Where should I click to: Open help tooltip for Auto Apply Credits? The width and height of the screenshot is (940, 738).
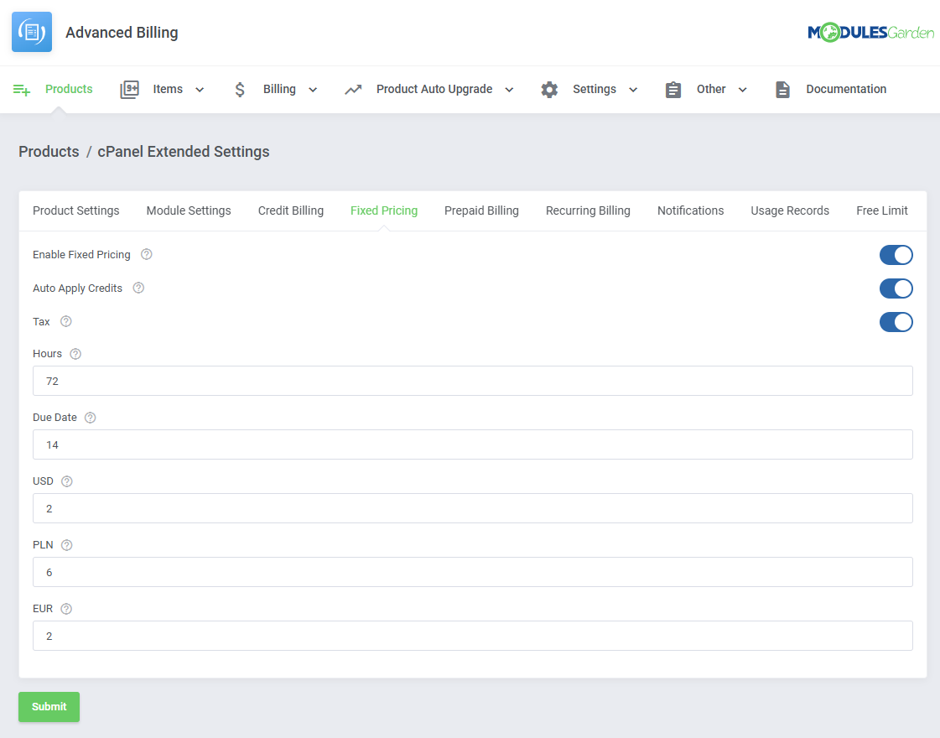click(138, 288)
